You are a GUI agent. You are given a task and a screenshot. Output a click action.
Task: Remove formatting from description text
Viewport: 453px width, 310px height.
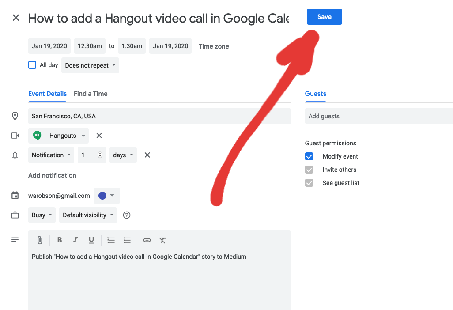click(162, 240)
